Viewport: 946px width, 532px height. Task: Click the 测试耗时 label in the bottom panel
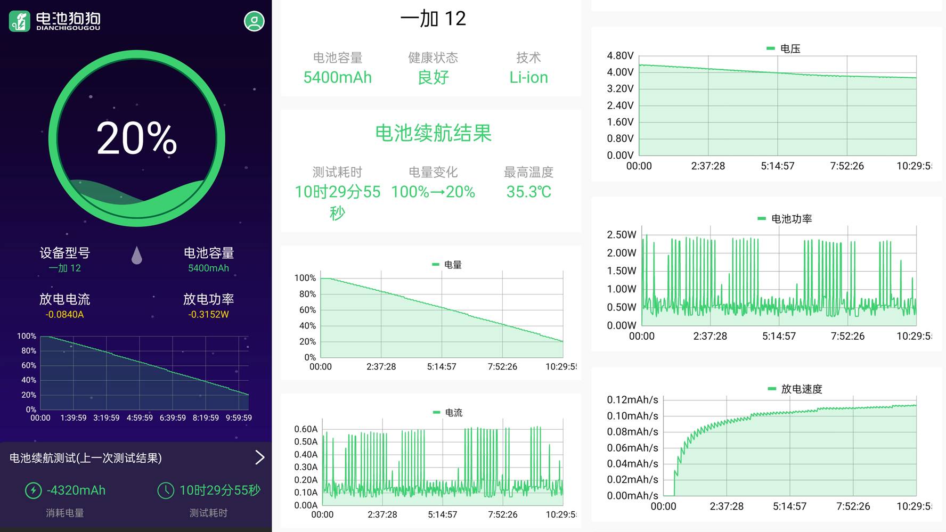point(208,513)
